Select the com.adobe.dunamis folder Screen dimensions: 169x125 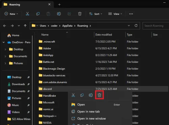103,82
